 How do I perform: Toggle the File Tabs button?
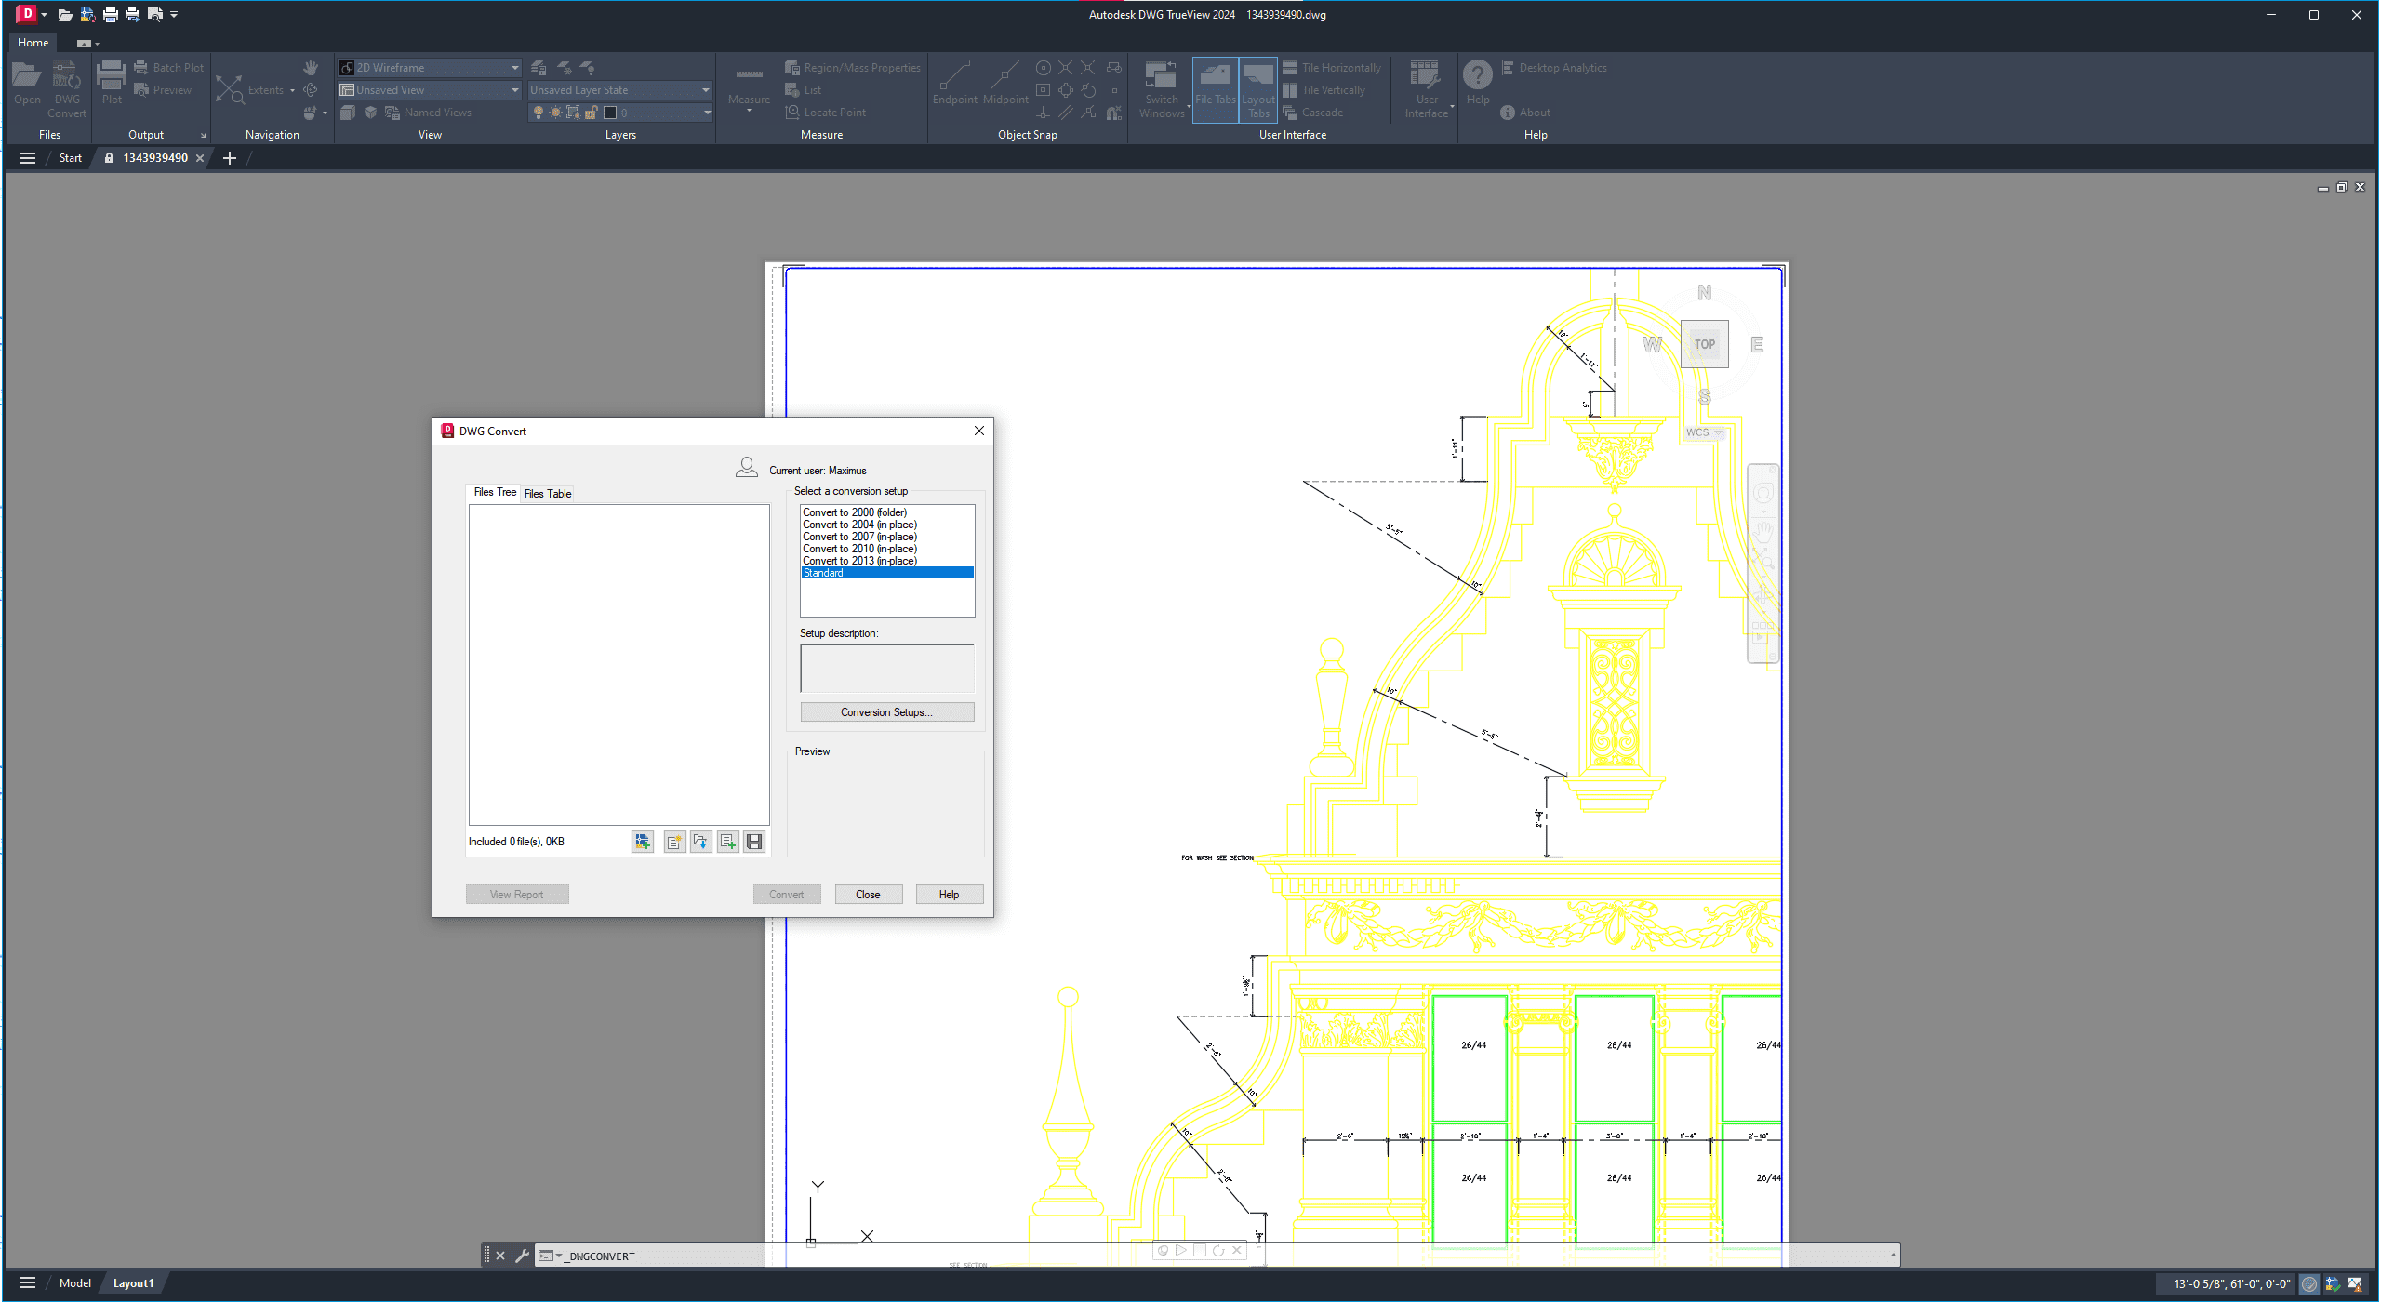[1215, 88]
